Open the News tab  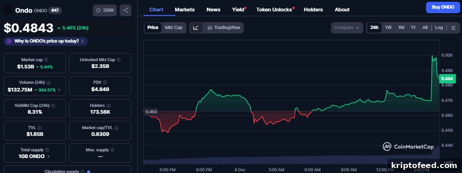point(213,10)
